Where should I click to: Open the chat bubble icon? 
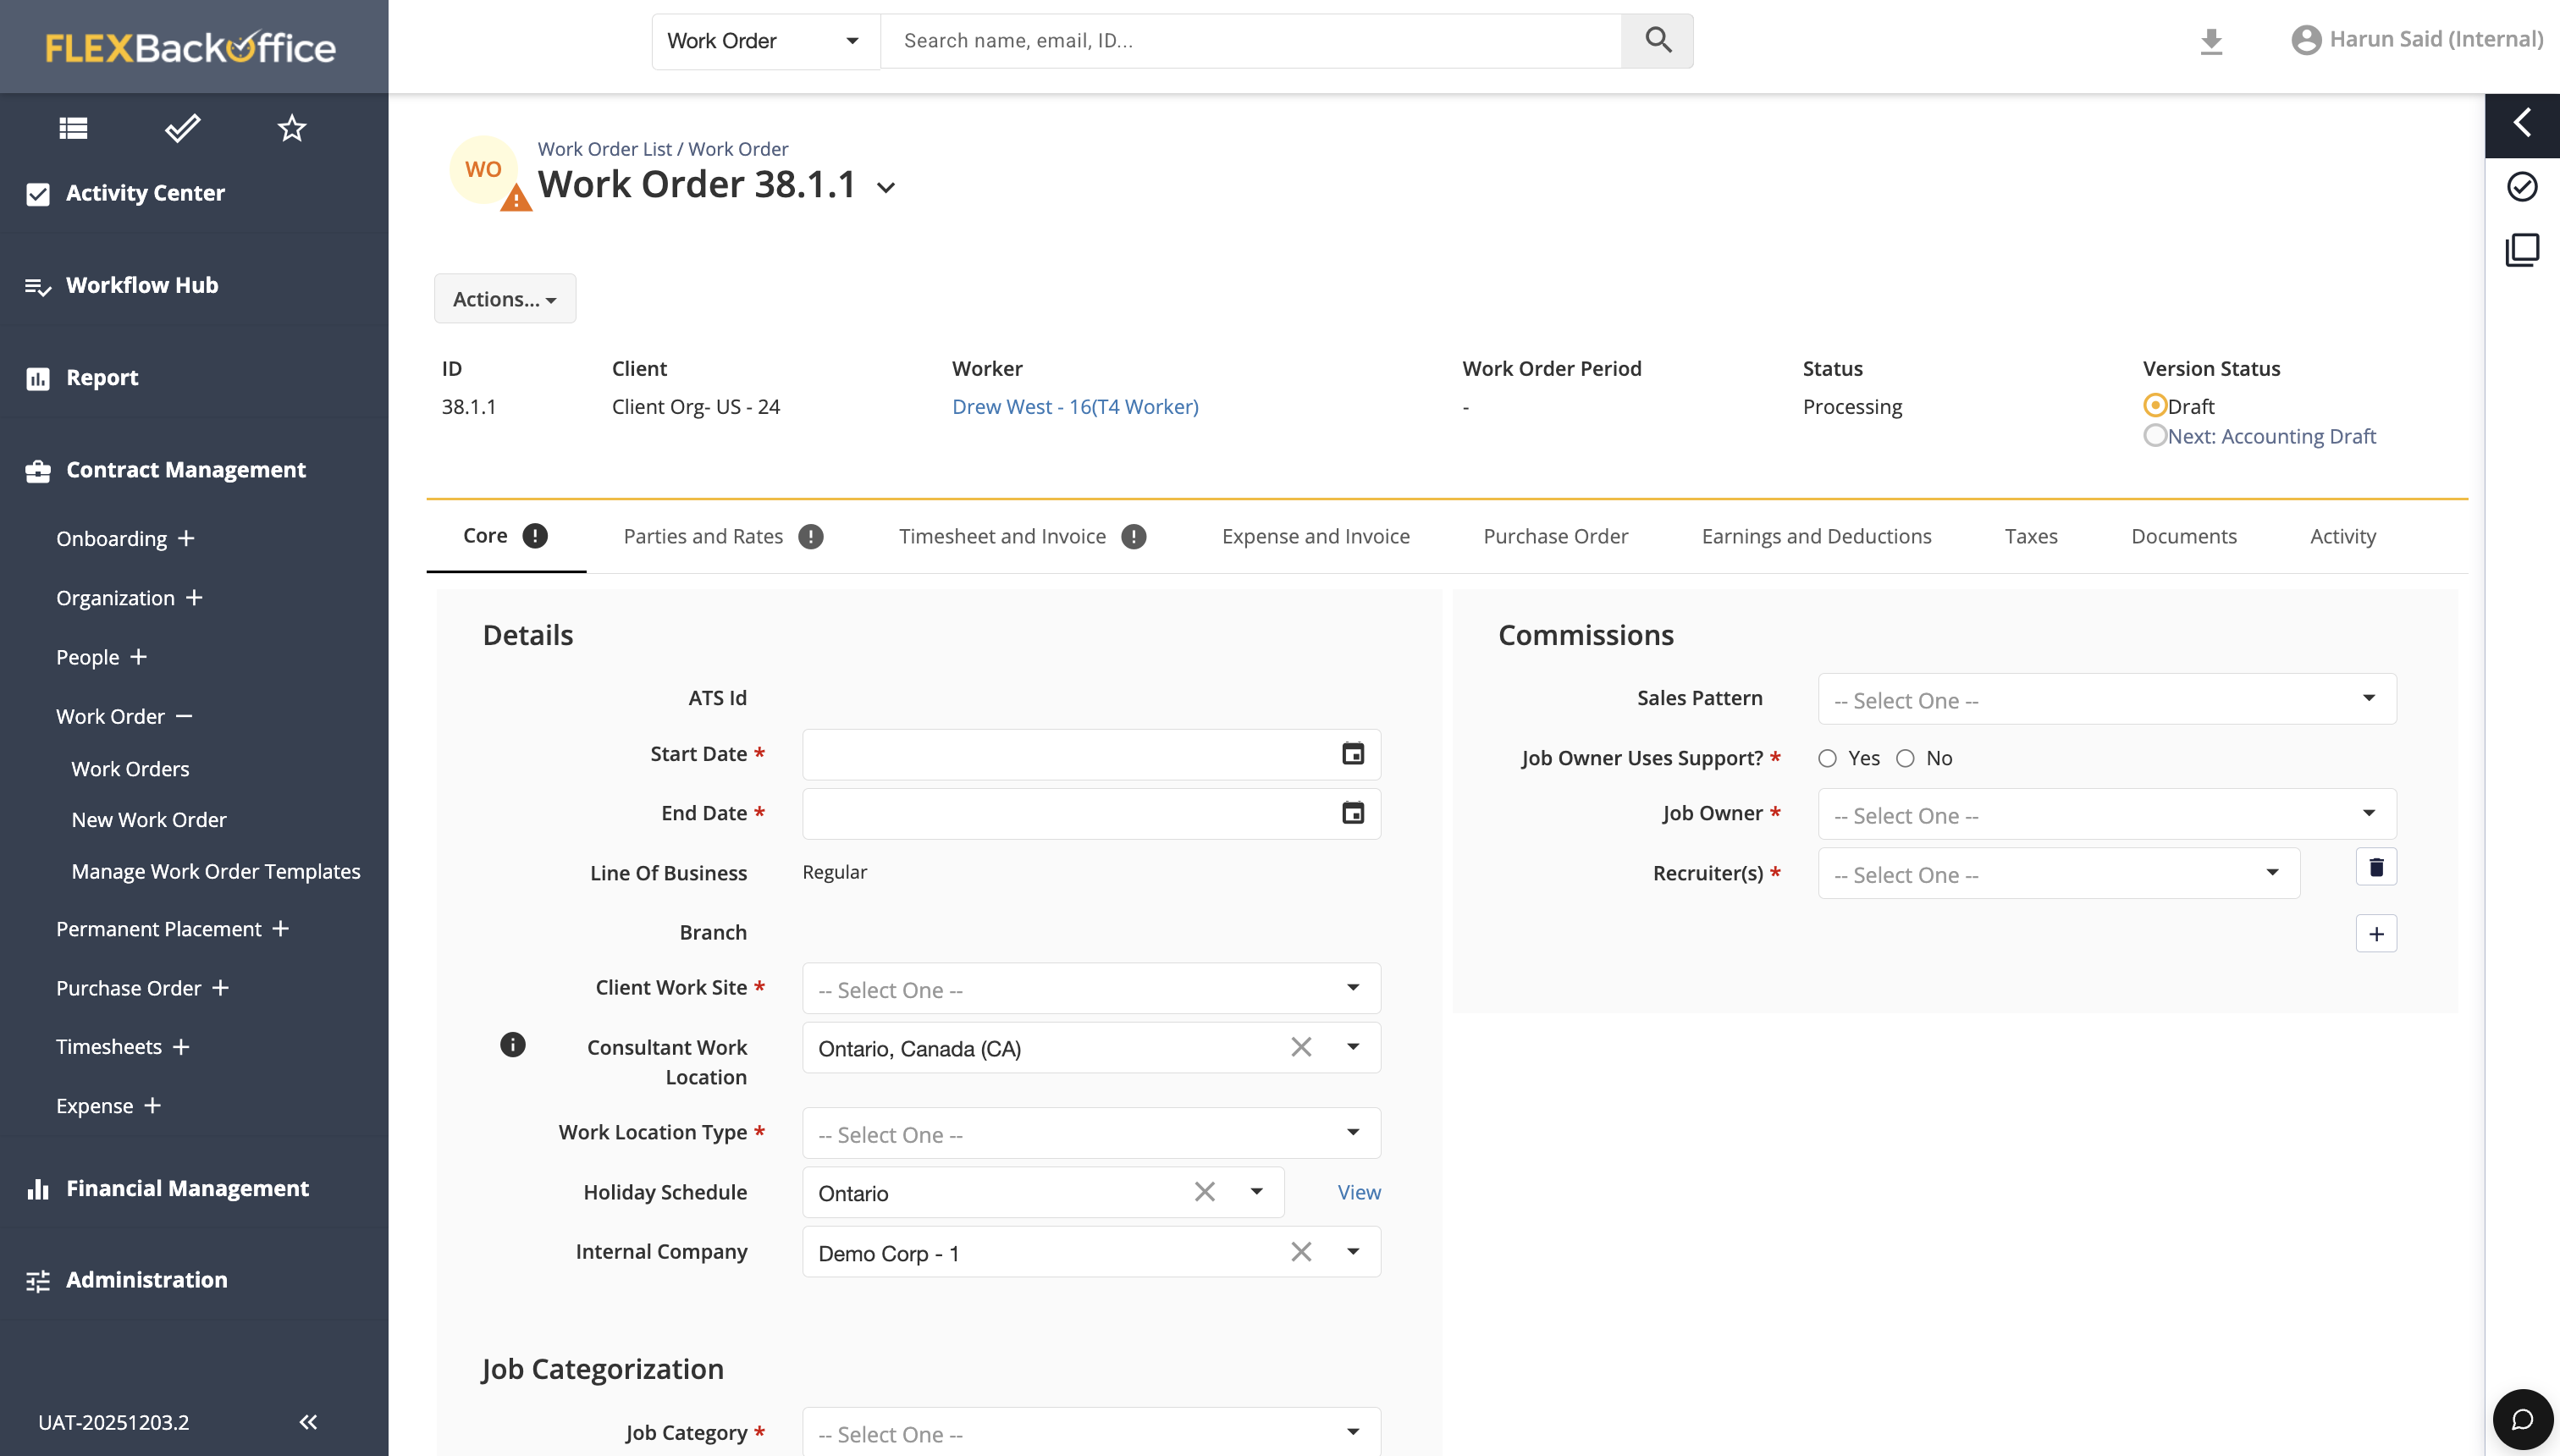(2522, 1420)
